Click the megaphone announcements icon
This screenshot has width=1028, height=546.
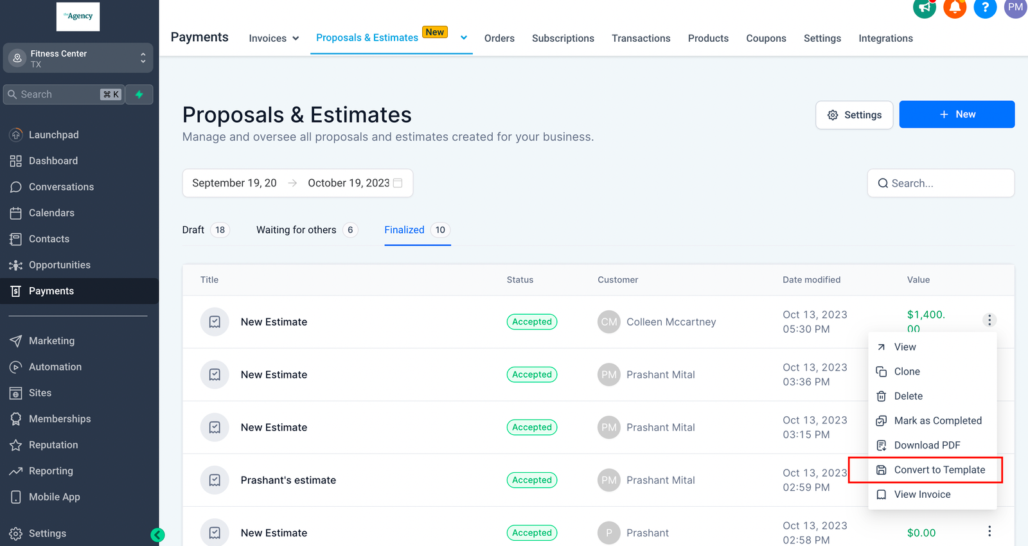pos(924,8)
